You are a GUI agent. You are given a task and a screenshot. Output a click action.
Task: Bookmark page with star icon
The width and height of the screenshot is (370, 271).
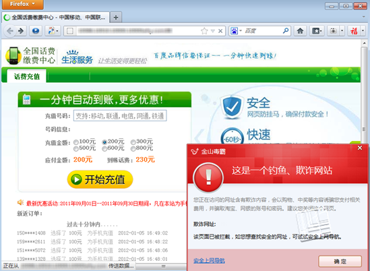[204, 31]
